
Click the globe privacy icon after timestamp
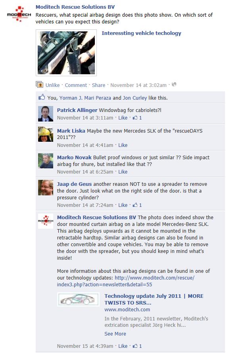click(x=174, y=85)
